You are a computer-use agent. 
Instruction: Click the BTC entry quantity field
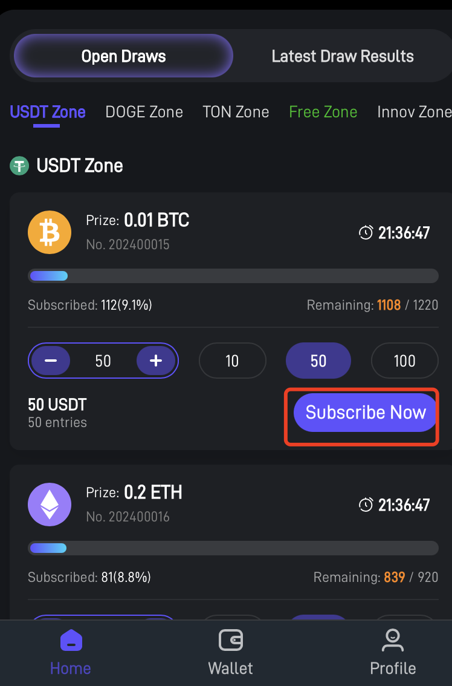point(103,361)
